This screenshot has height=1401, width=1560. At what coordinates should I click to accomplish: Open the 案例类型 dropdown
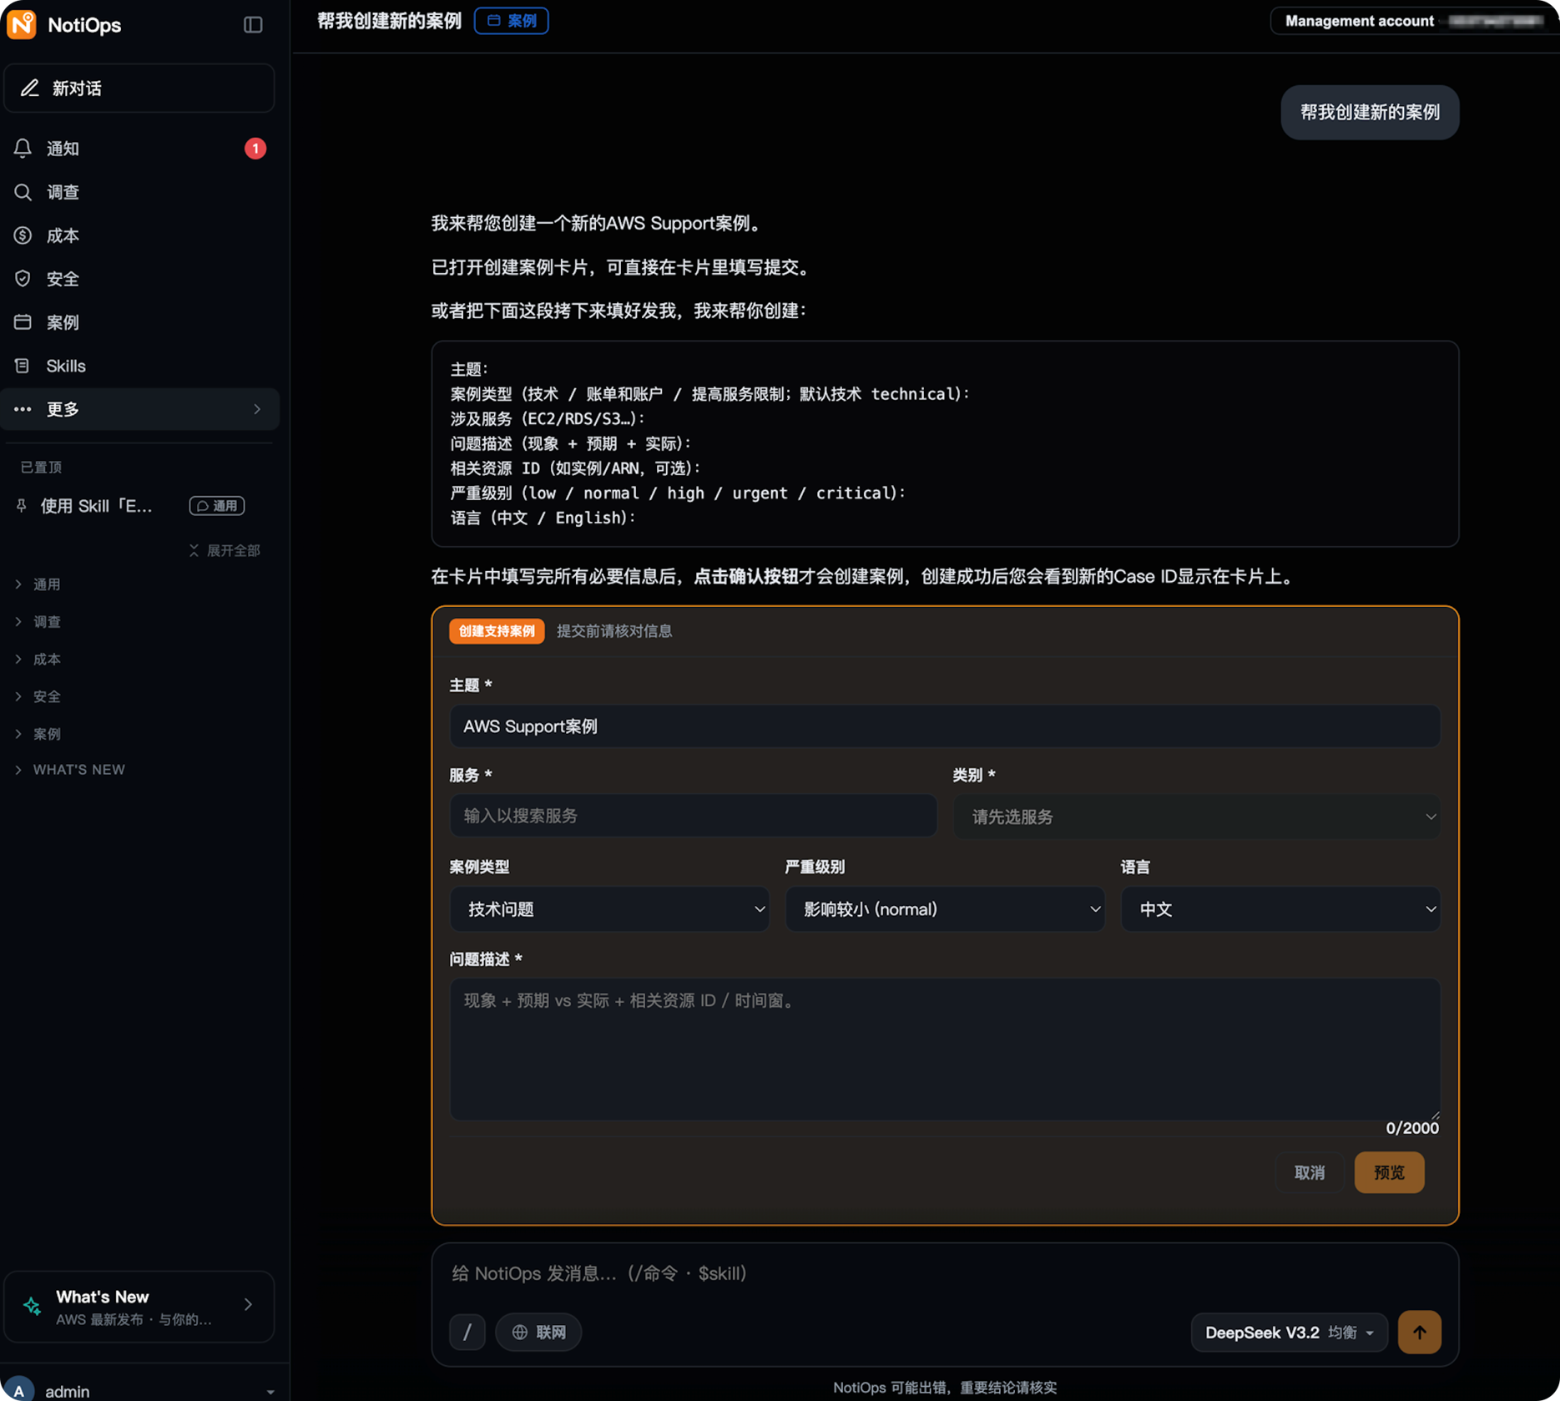point(609,909)
